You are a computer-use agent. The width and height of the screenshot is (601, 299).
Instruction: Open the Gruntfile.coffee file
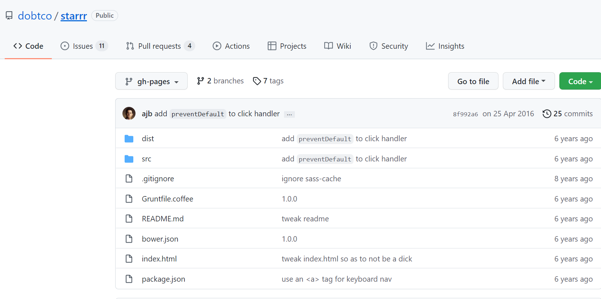(167, 199)
